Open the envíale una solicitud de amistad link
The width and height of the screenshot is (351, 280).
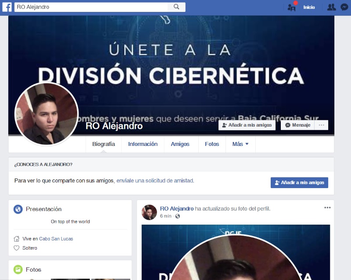(155, 181)
